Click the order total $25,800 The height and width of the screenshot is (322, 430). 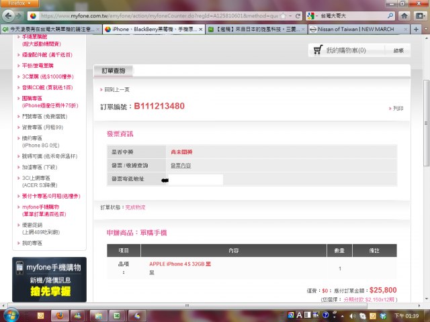pos(383,290)
